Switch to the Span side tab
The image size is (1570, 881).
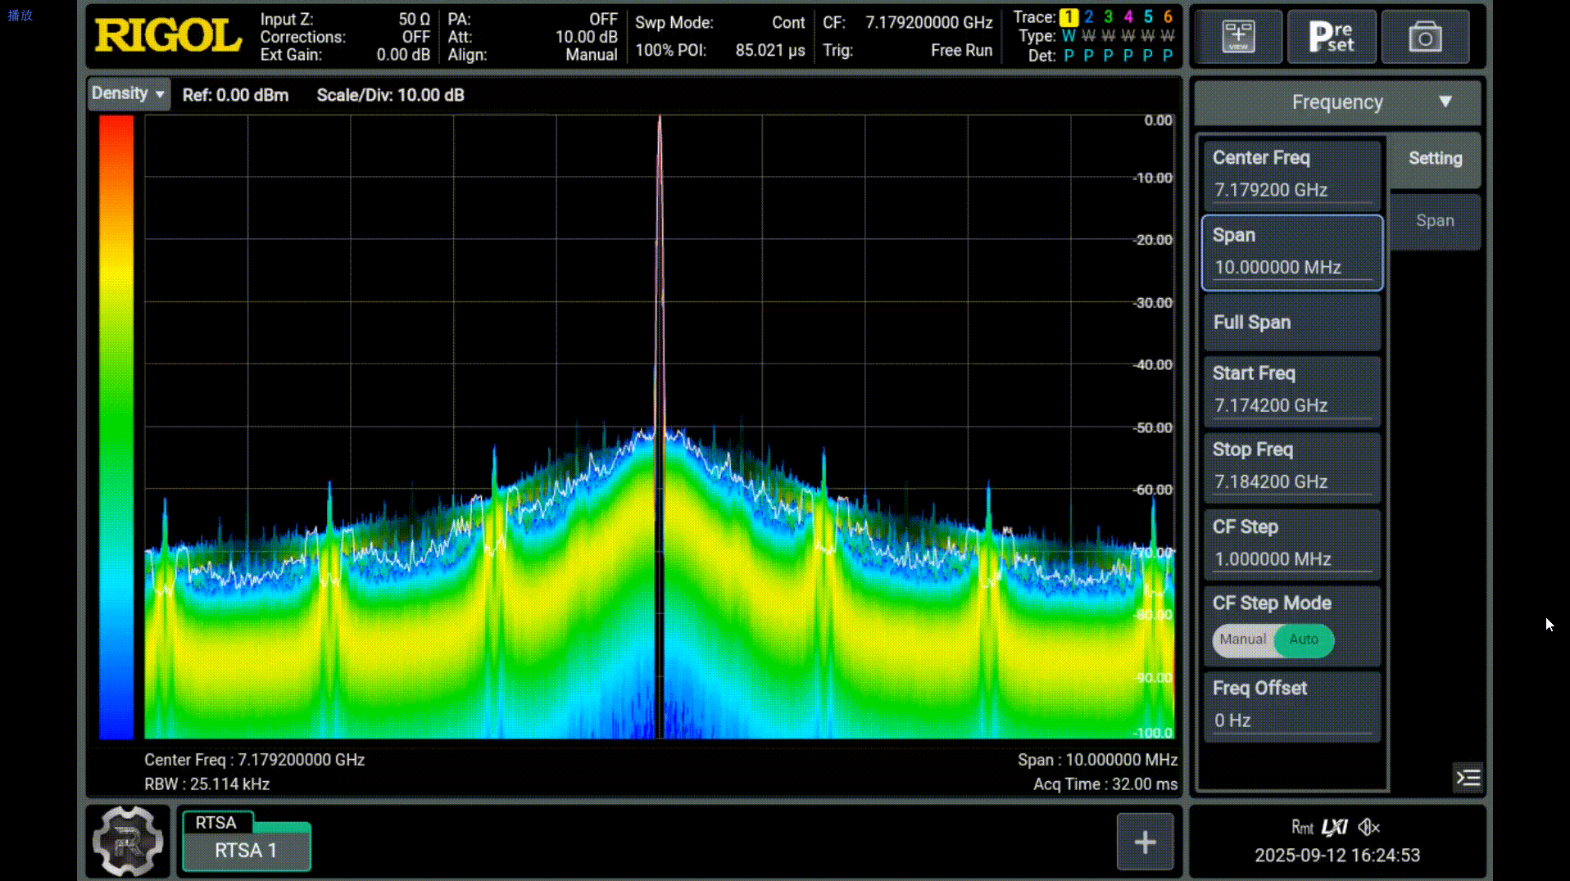pos(1435,221)
